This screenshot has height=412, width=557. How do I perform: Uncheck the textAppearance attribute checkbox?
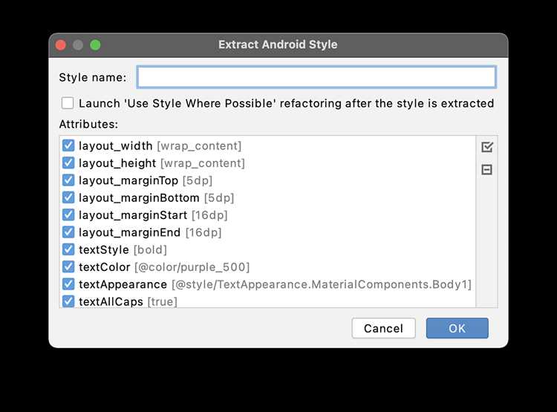[x=68, y=284]
